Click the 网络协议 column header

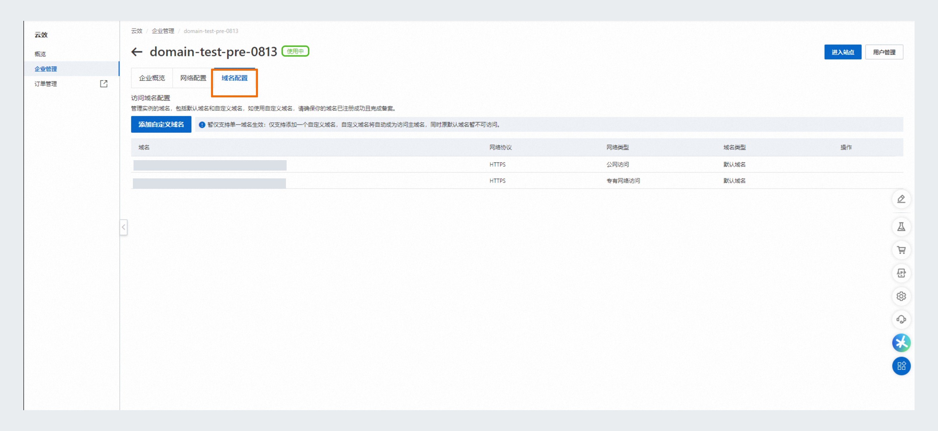pos(500,147)
